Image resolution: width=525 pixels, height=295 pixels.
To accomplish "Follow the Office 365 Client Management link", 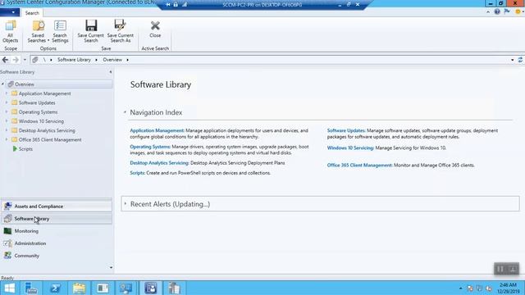I will 359,166.
